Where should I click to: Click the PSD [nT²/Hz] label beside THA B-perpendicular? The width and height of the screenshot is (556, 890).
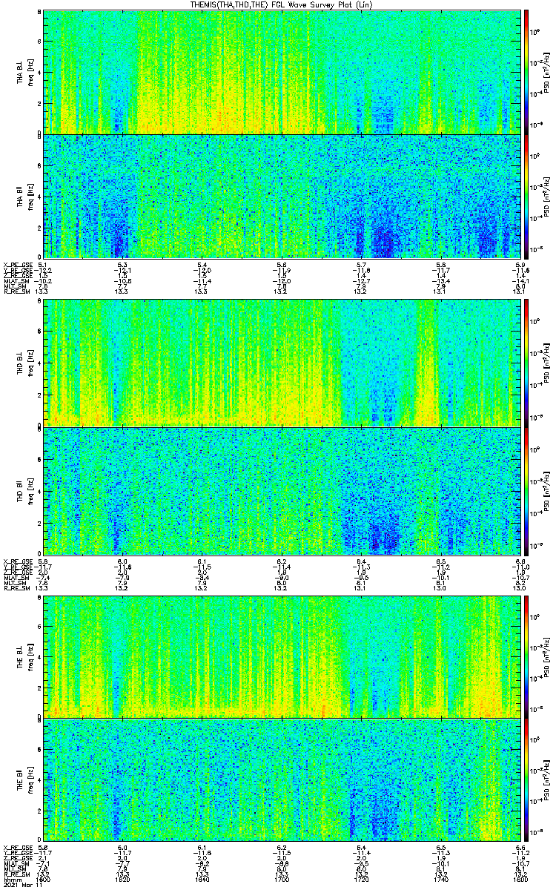point(546,71)
